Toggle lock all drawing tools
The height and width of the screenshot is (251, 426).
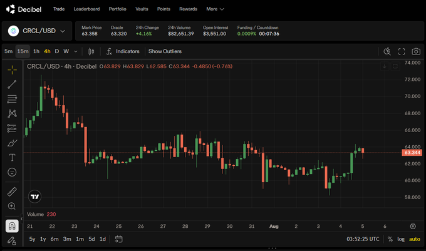pyautogui.click(x=12, y=240)
